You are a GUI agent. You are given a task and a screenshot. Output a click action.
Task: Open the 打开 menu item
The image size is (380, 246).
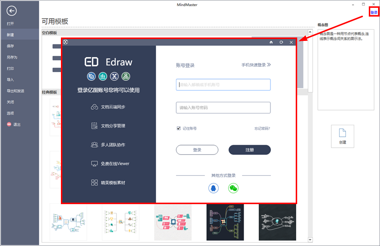pyautogui.click(x=10, y=23)
